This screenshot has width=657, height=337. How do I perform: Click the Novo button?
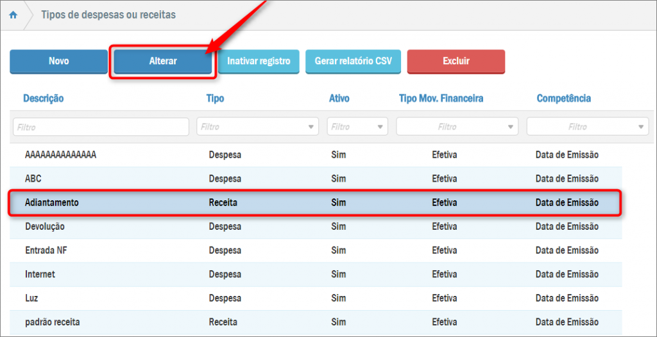point(58,62)
